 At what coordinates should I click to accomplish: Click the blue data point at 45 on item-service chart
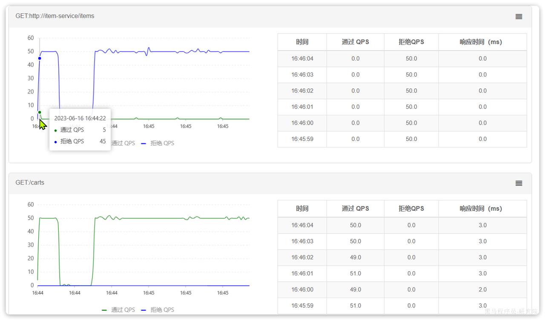40,58
